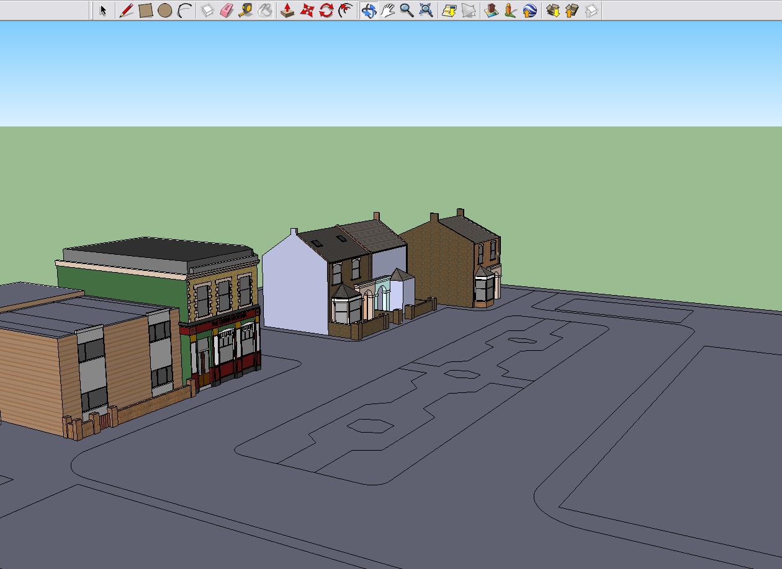Activate the Push/Pull tool
782x569 pixels.
tap(287, 11)
